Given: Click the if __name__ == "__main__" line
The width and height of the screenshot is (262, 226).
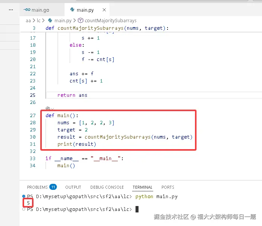Looking at the screenshot, I should pyautogui.click(x=84, y=159).
